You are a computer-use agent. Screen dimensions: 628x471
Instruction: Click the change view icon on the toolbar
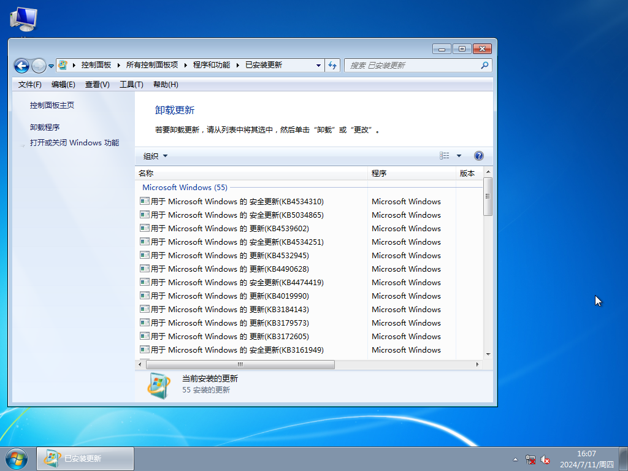point(443,155)
